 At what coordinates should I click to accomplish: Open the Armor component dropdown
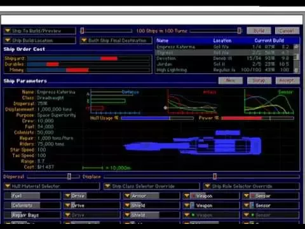[151, 196]
